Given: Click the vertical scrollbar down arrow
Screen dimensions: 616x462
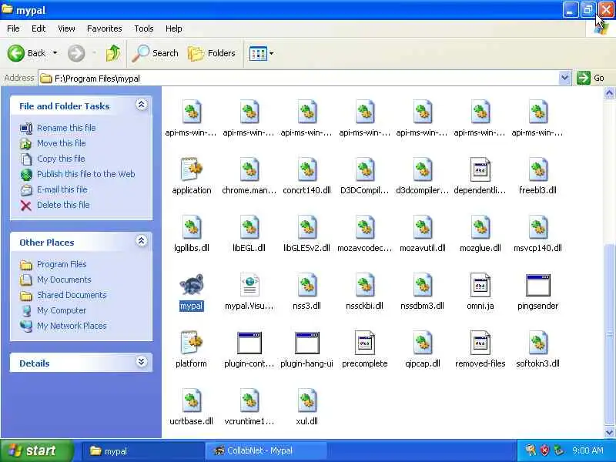Looking at the screenshot, I should click(x=609, y=433).
